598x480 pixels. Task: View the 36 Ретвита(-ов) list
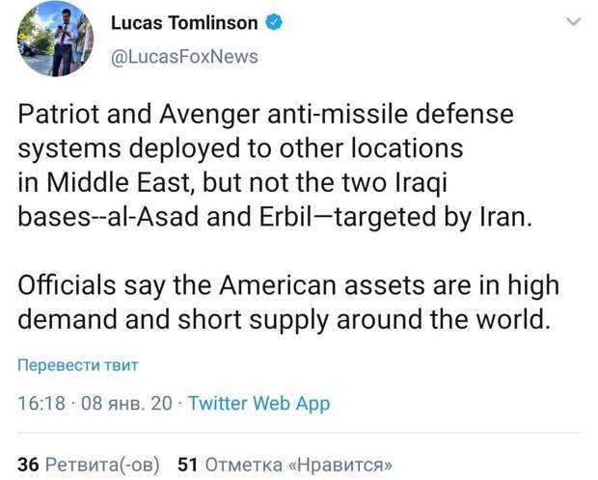tap(88, 465)
